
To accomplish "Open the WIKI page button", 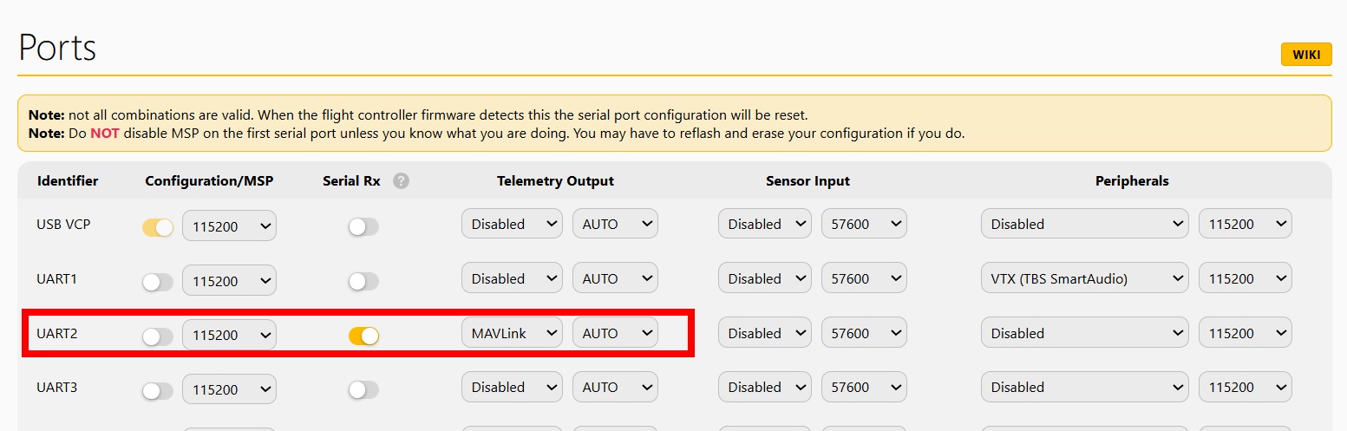I will (1305, 55).
